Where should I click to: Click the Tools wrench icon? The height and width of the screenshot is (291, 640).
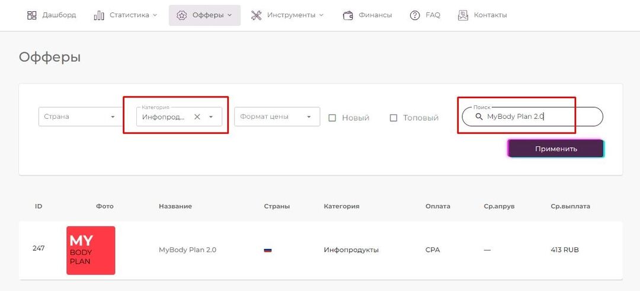click(x=256, y=15)
